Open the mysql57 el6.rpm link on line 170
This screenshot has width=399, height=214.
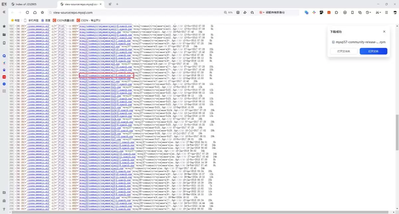click(x=100, y=64)
